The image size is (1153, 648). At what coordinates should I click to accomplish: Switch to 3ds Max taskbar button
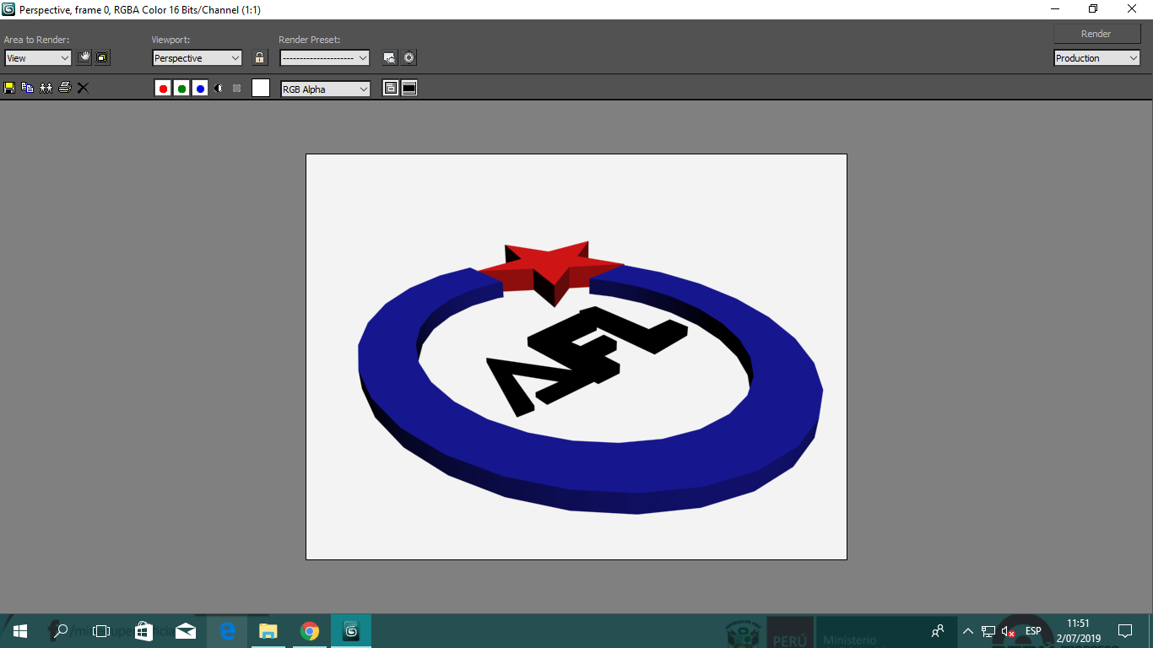(351, 631)
